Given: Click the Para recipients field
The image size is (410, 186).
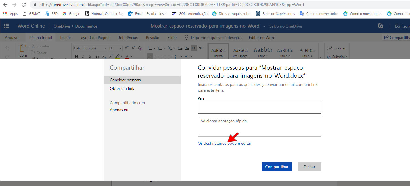Looking at the screenshot, I should pyautogui.click(x=260, y=108).
